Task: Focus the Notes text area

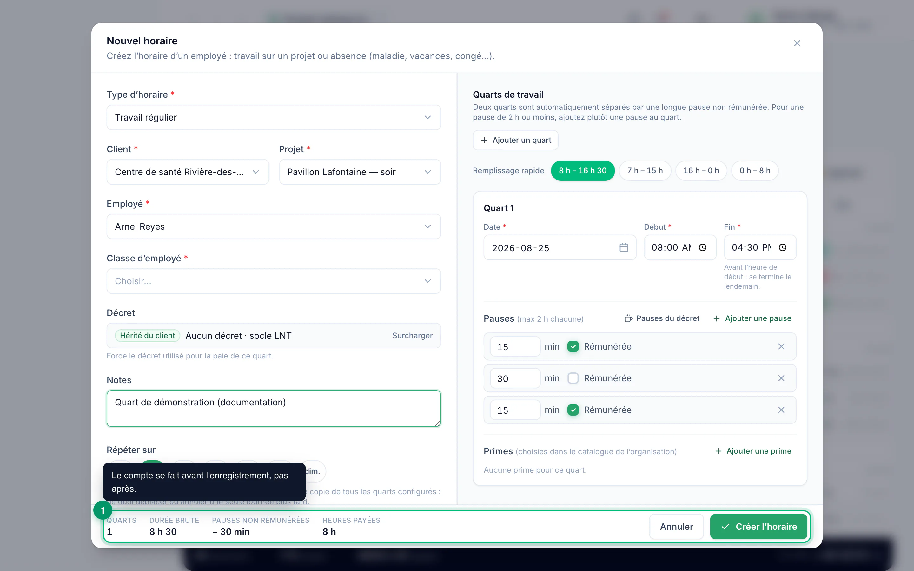Action: point(274,409)
